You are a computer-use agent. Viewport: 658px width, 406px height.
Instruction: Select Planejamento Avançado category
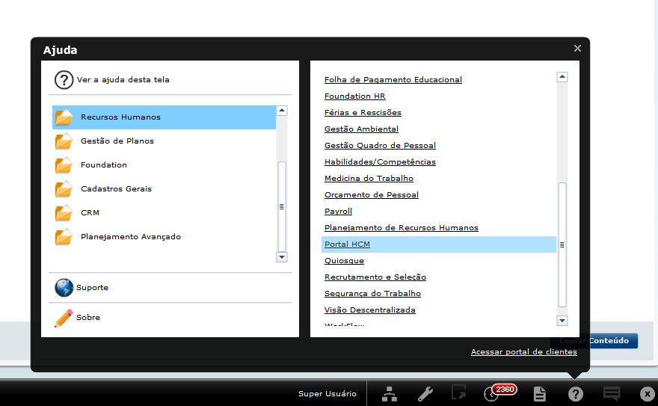[x=164, y=236]
